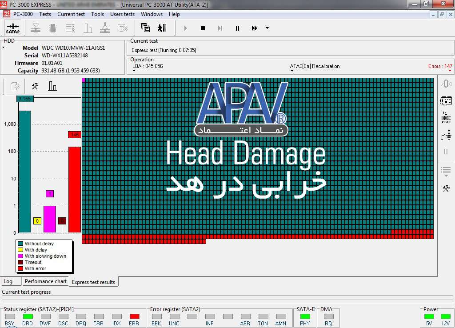Click the yellow With delay legend swatch
455x328 pixels.
click(20, 250)
